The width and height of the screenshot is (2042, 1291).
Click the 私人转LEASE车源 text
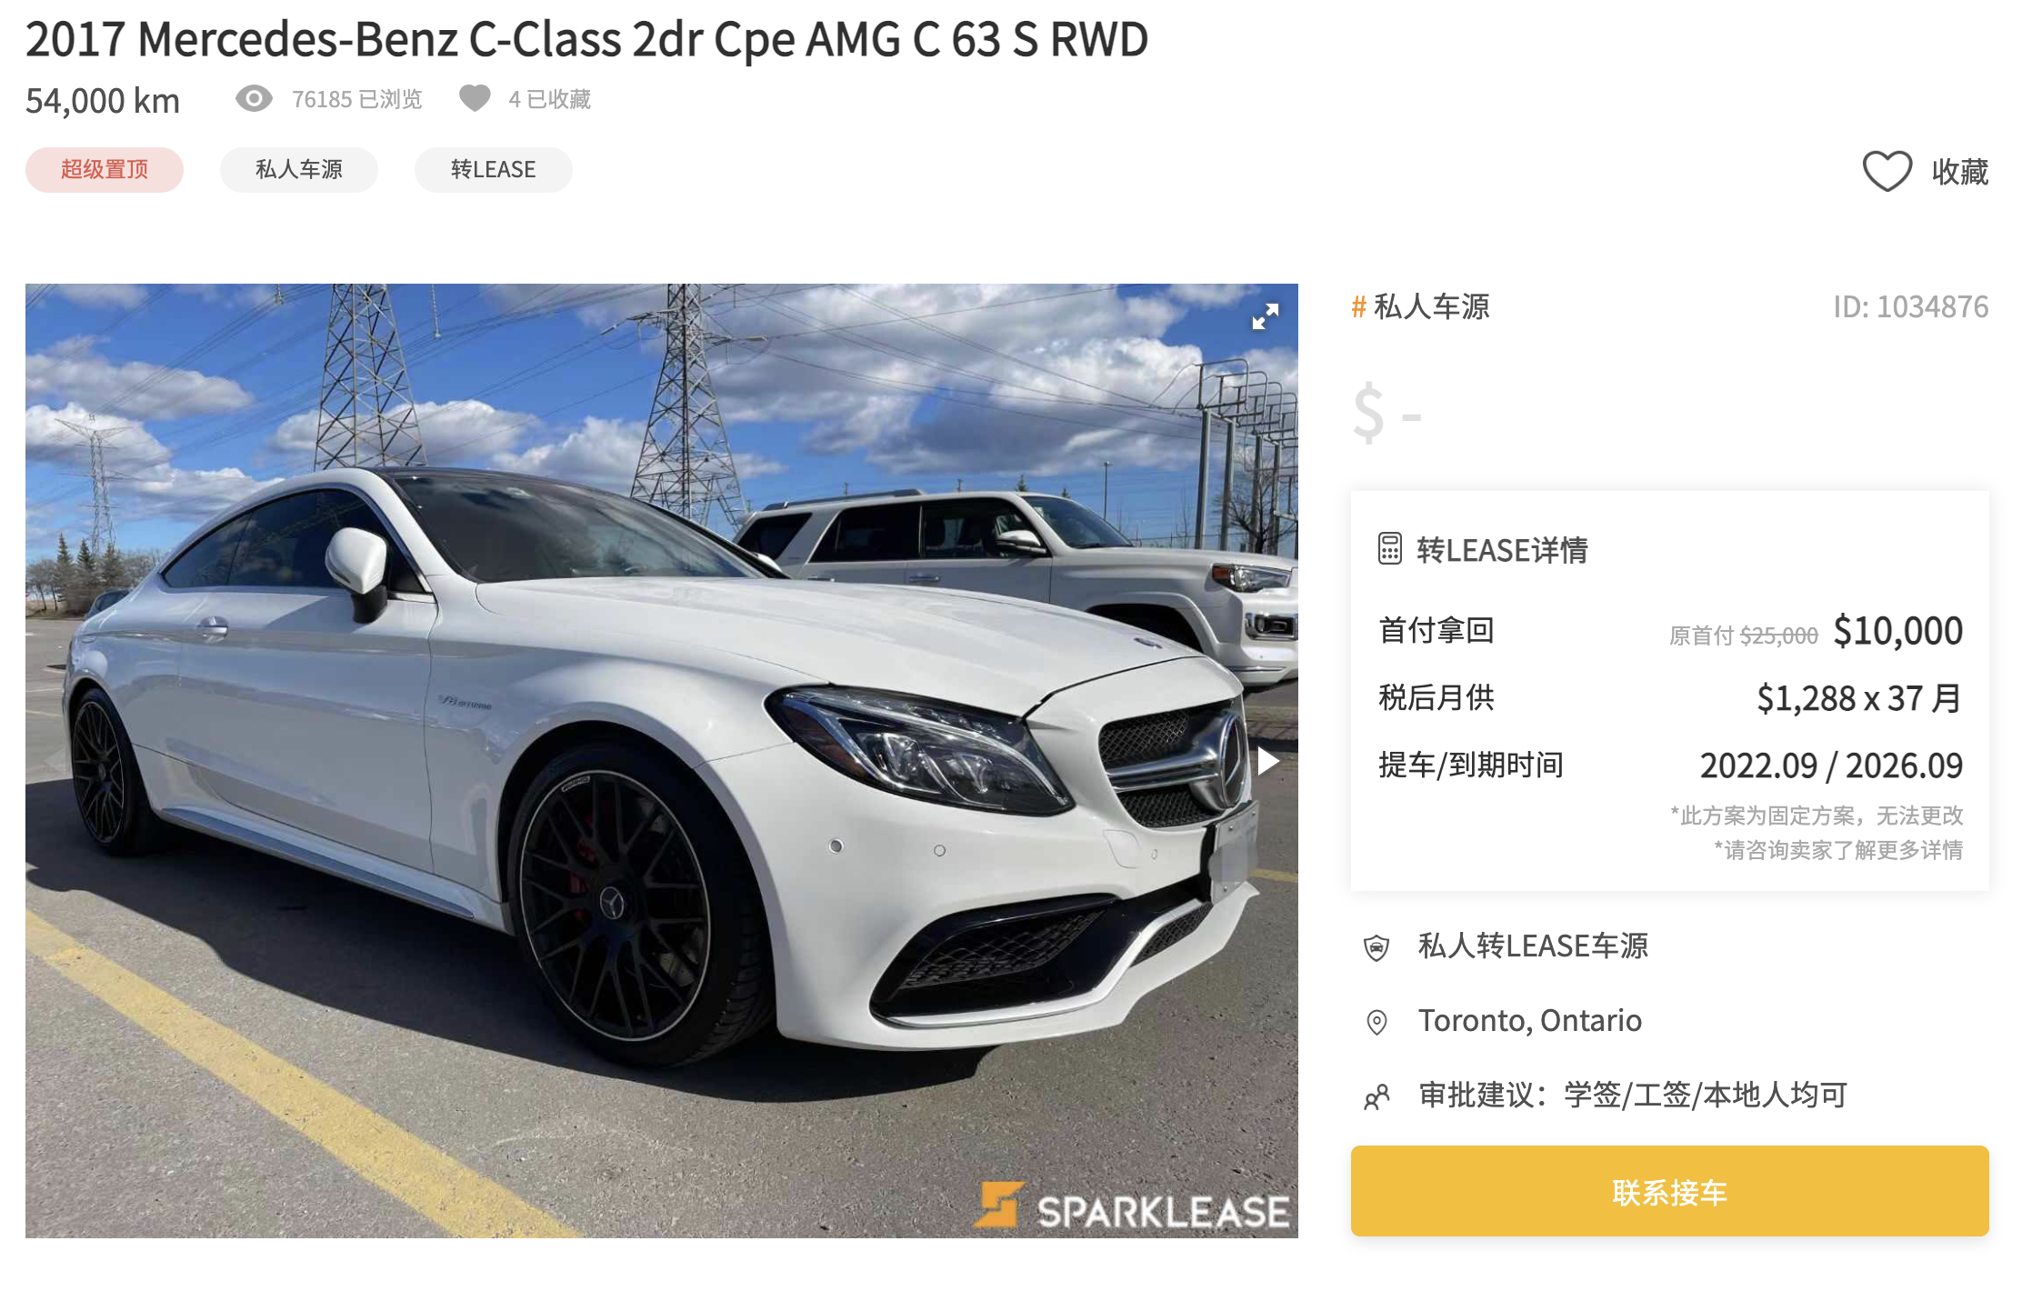click(x=1533, y=946)
